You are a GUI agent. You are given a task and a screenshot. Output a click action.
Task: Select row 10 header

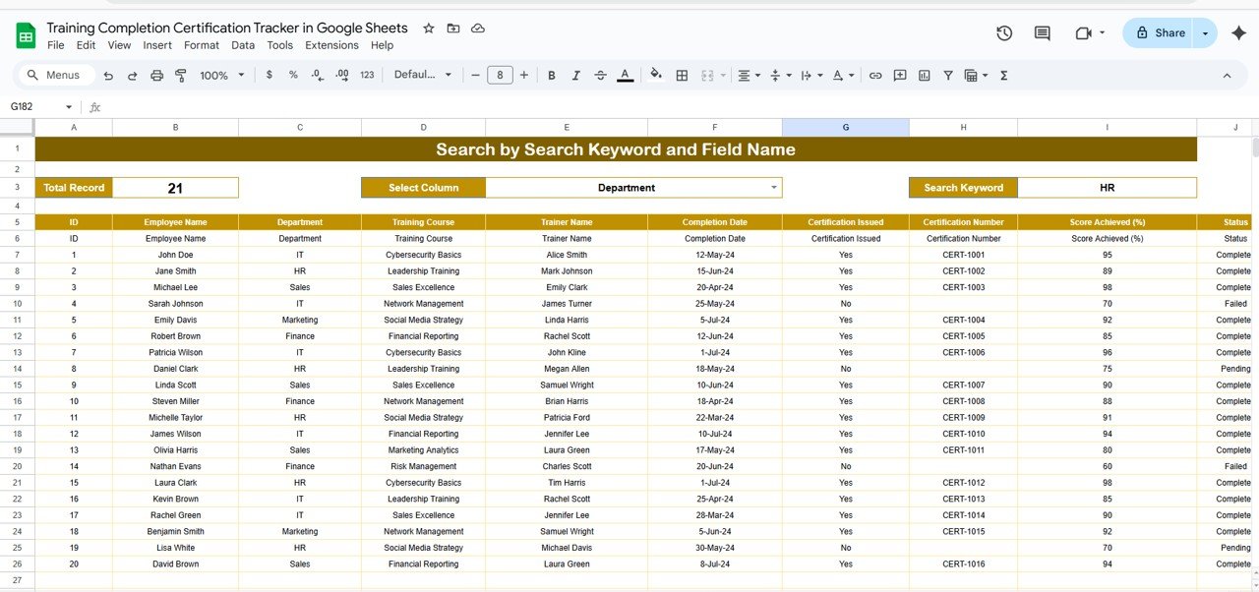click(17, 304)
